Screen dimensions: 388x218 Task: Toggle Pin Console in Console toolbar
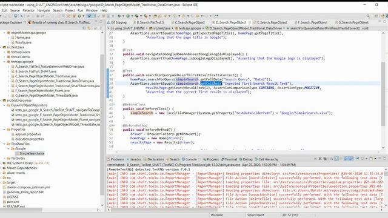[x=357, y=159]
